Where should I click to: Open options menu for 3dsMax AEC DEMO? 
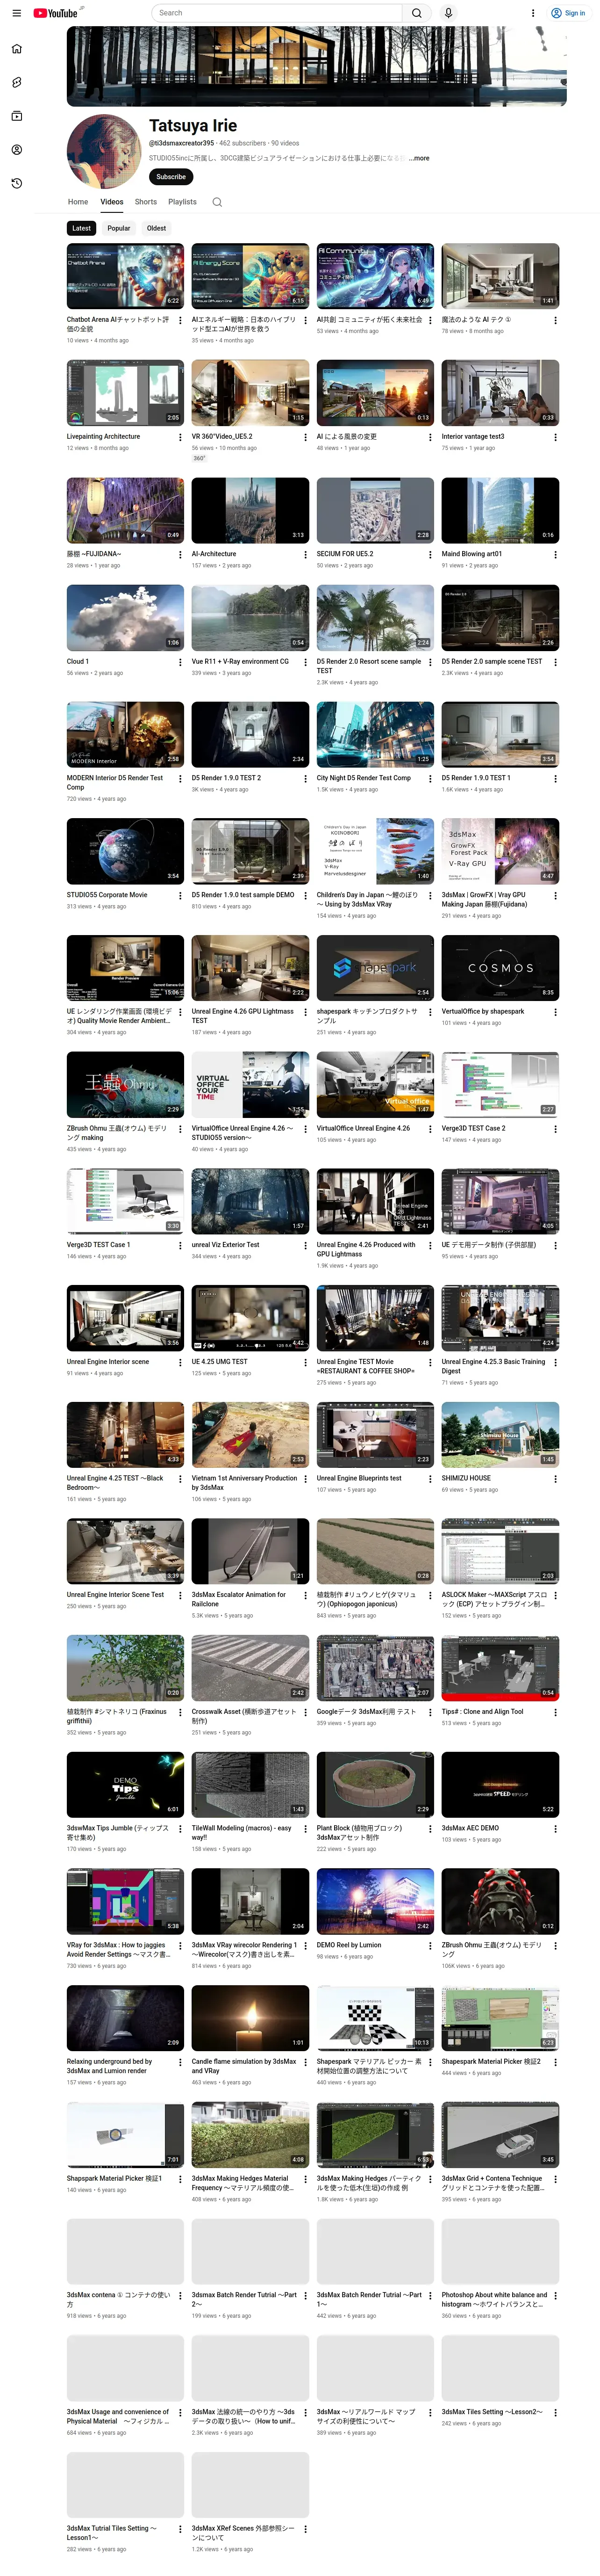(x=555, y=1829)
